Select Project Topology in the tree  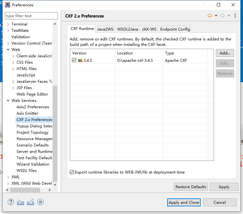[x=32, y=132]
